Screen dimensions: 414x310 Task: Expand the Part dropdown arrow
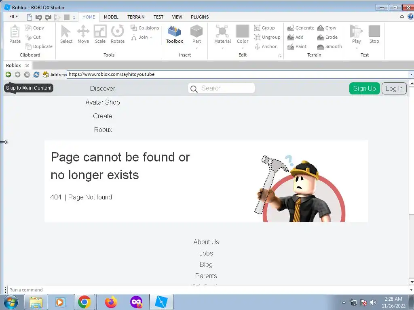[x=196, y=48]
